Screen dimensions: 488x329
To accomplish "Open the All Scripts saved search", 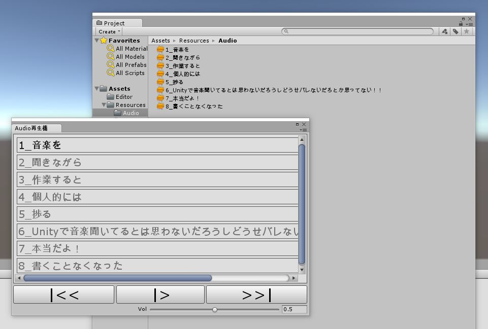I will coord(130,73).
